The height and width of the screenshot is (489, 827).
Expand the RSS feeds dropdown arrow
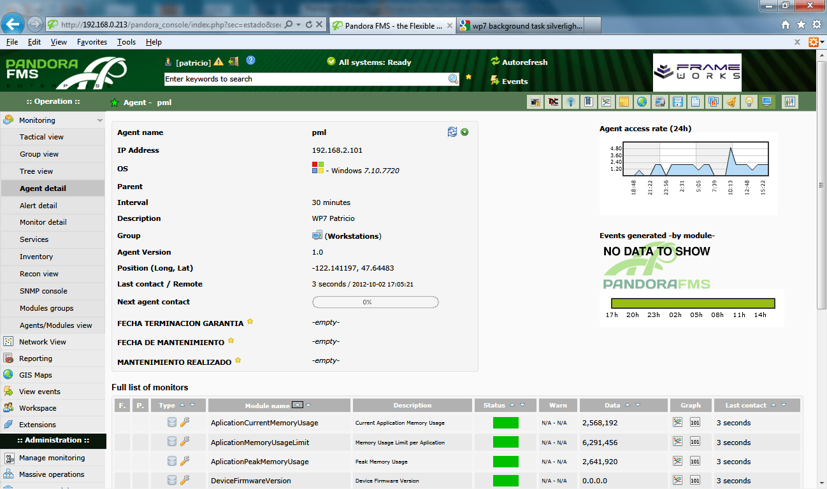823,42
